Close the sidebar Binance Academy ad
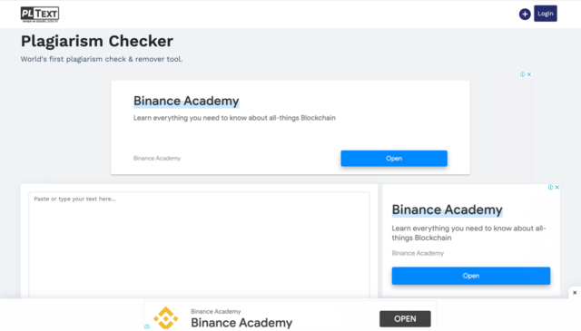581x331 pixels. pos(556,188)
